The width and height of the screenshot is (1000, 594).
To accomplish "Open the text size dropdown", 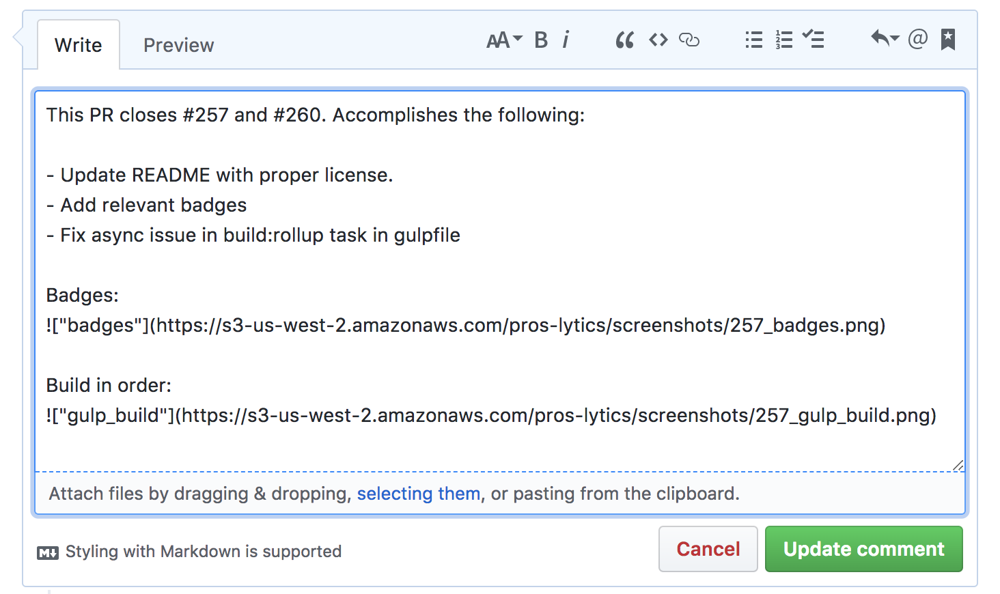I will click(503, 40).
